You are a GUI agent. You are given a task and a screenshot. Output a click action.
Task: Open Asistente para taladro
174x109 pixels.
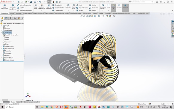point(42,7)
